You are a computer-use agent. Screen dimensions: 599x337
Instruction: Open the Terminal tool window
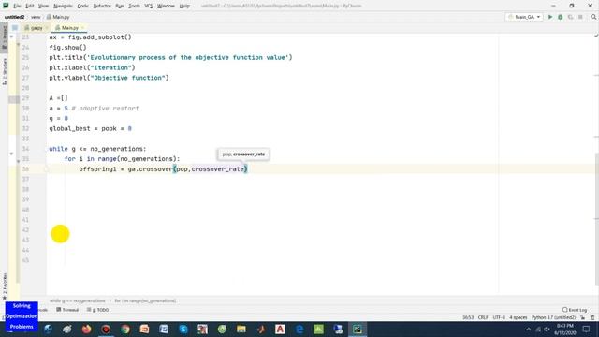click(x=67, y=310)
